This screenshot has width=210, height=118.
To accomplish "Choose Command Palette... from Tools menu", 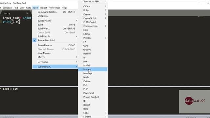I will [x=55, y=12].
